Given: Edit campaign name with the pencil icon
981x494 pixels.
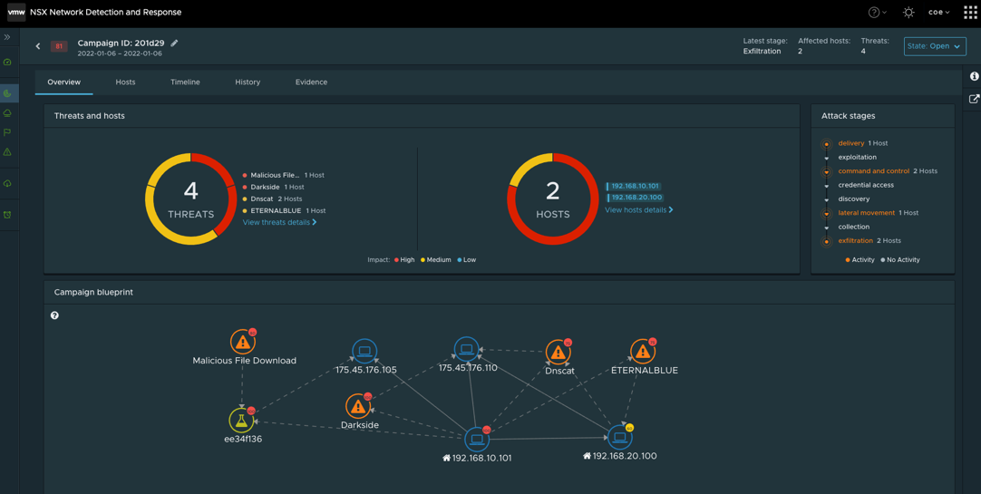Looking at the screenshot, I should coord(175,44).
